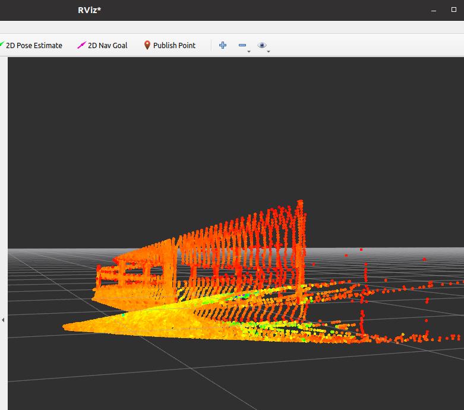The height and width of the screenshot is (410, 464).
Task: Choose Publish Point by its text label
Action: point(174,46)
